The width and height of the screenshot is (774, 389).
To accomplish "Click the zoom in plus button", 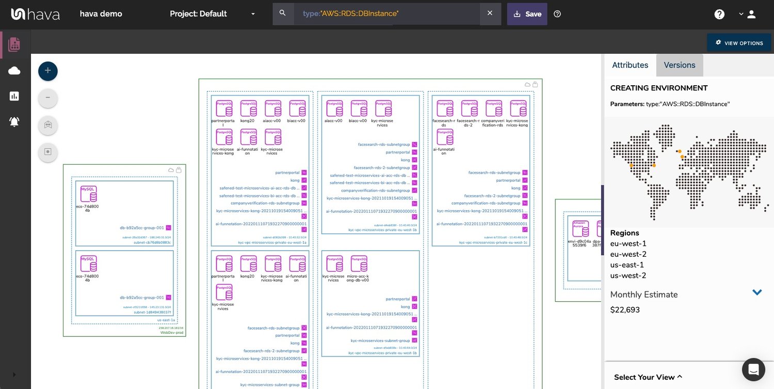I will [48, 71].
